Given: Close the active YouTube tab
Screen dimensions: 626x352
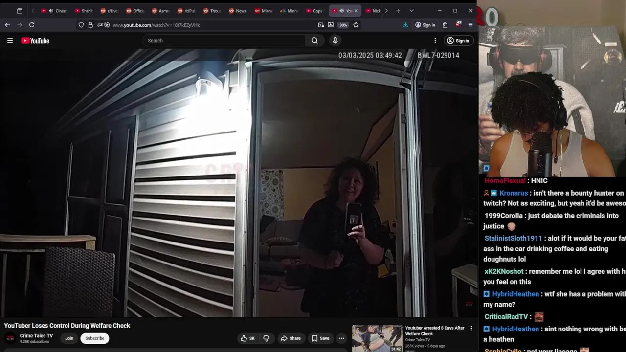Looking at the screenshot, I should click(356, 11).
